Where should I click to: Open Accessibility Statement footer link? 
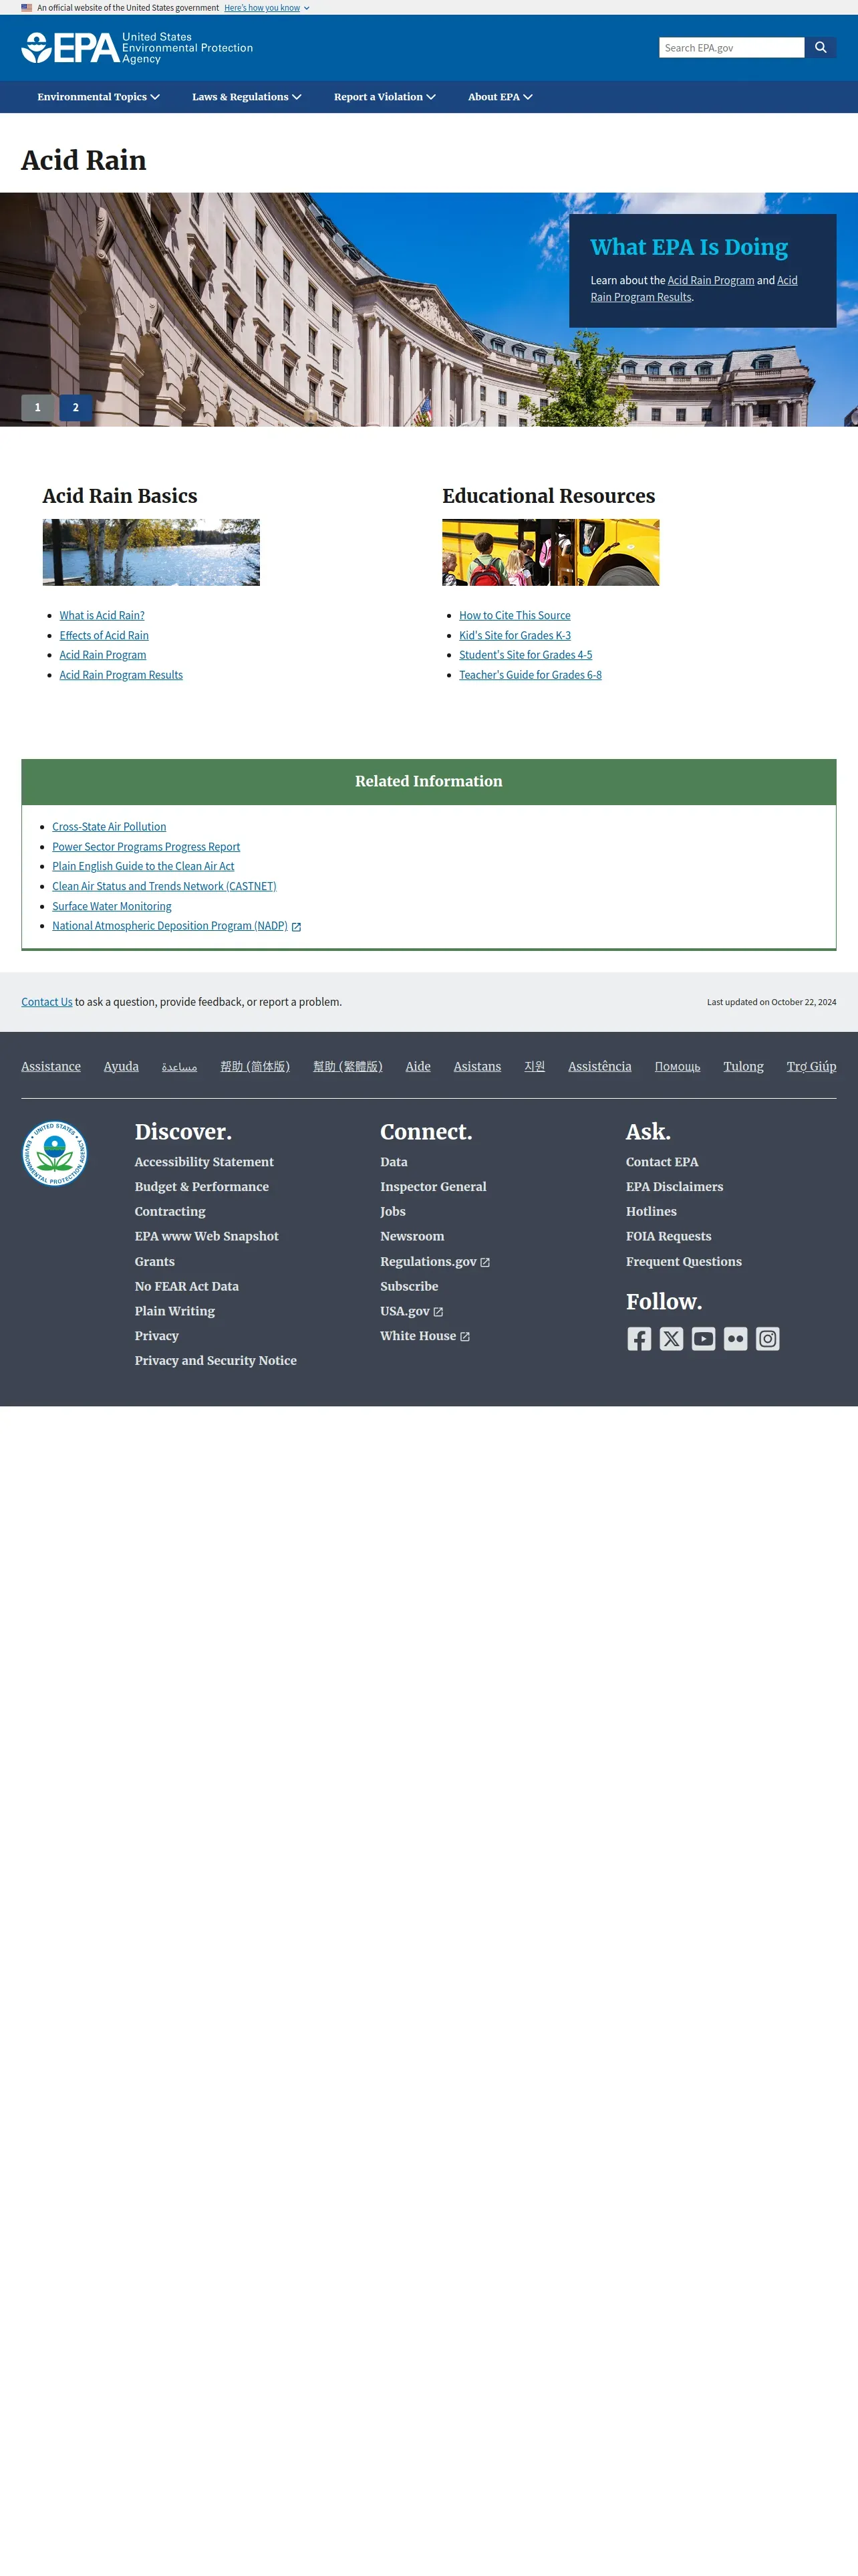coord(204,1162)
